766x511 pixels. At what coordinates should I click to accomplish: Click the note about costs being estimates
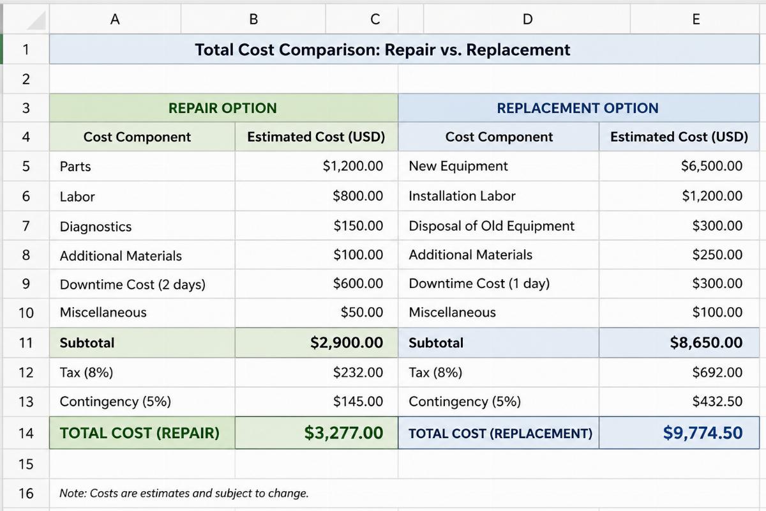pyautogui.click(x=184, y=493)
